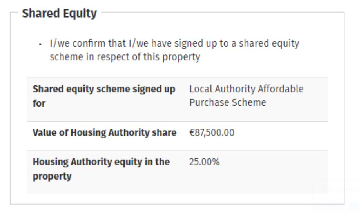This screenshot has width=359, height=214.
Task: Click the word 'for' under the scheme label
Action: pyautogui.click(x=39, y=103)
